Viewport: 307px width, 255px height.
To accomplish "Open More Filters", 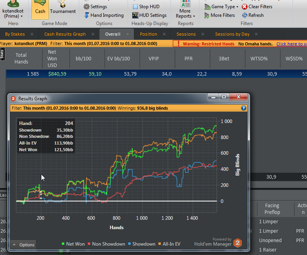I will [x=219, y=15].
